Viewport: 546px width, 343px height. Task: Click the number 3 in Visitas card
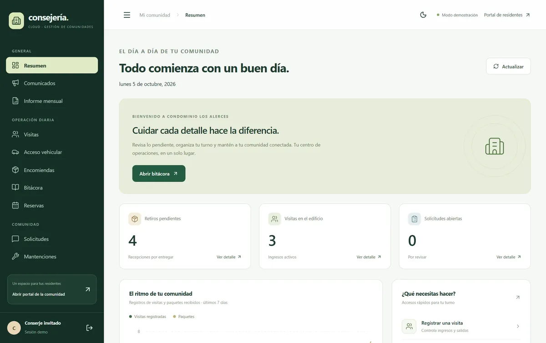(272, 240)
